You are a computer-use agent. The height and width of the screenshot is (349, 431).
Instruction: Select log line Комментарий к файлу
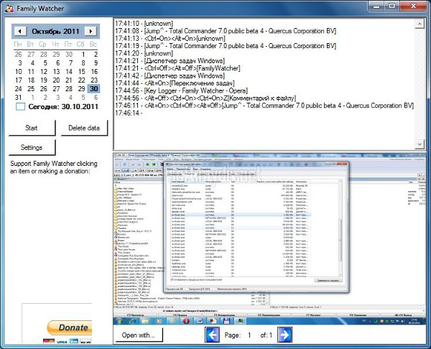[205, 98]
